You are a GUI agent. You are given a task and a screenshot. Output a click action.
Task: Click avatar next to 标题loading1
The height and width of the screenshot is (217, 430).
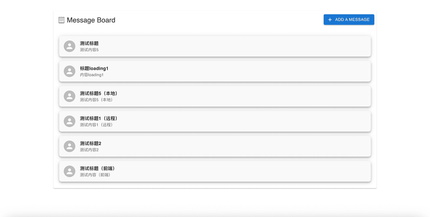[70, 71]
